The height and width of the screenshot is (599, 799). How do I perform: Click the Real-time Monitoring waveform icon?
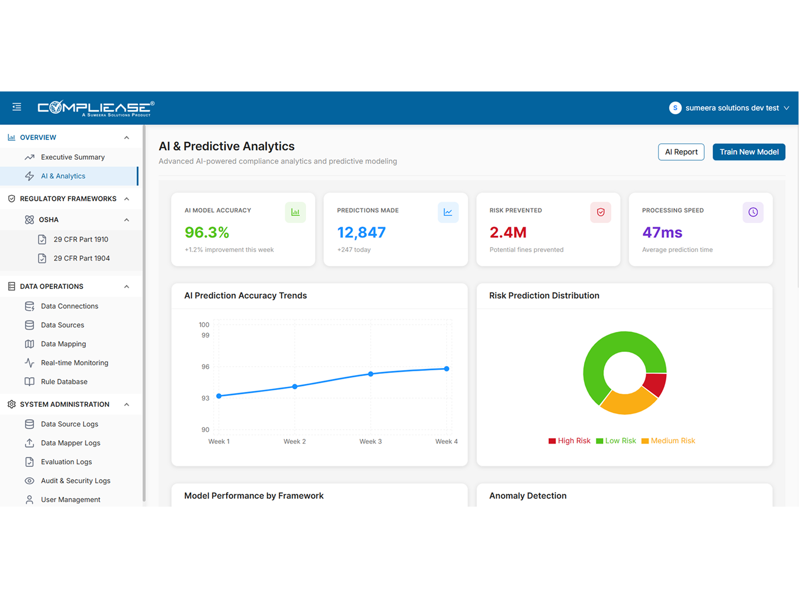[x=29, y=362]
